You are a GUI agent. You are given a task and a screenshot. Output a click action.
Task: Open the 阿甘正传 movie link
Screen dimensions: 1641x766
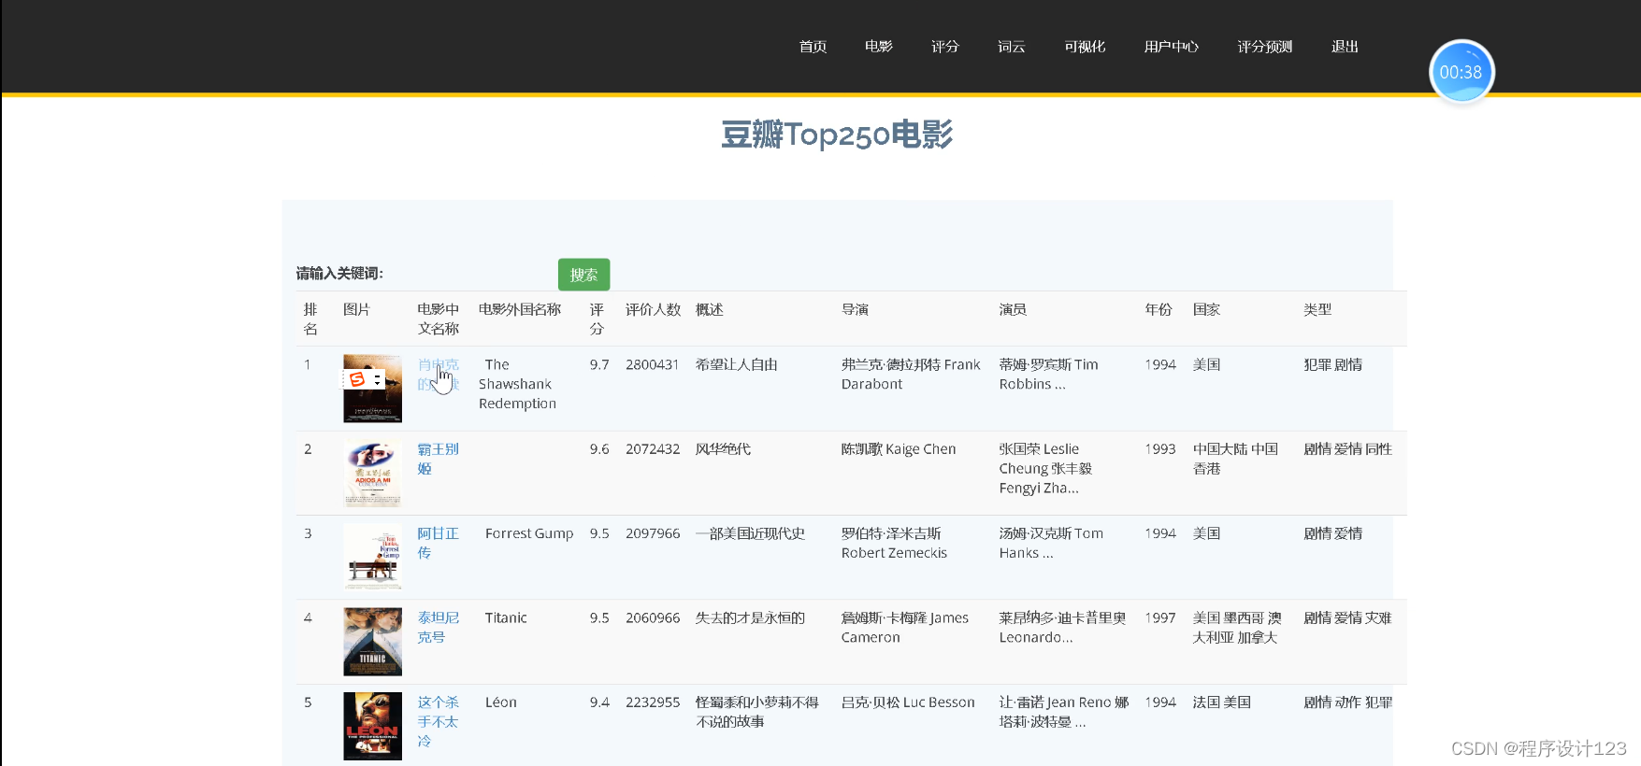[x=438, y=543]
